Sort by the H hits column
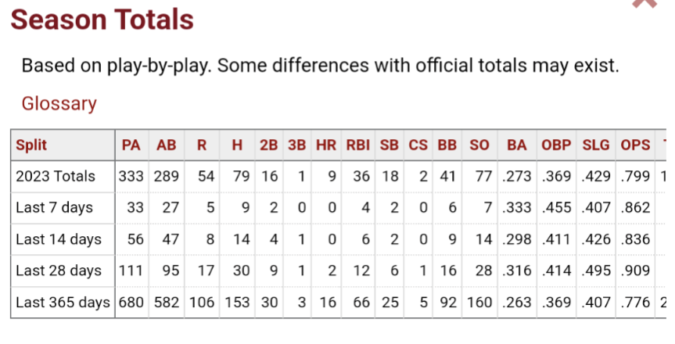675x344 pixels. pyautogui.click(x=237, y=145)
